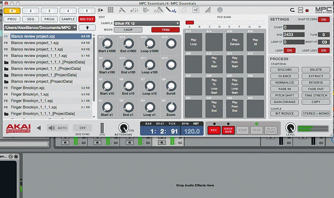Click the Play All pad A16
Image resolution: width=334 pixels, height=198 pixels.
click(x=255, y=42)
